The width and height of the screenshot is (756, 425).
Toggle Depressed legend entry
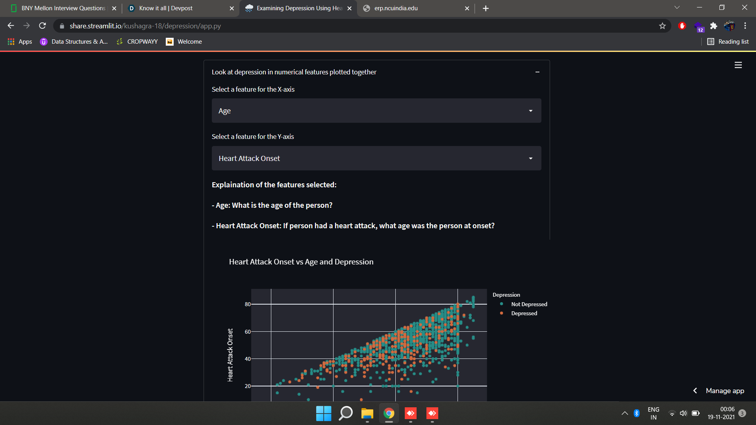coord(524,313)
